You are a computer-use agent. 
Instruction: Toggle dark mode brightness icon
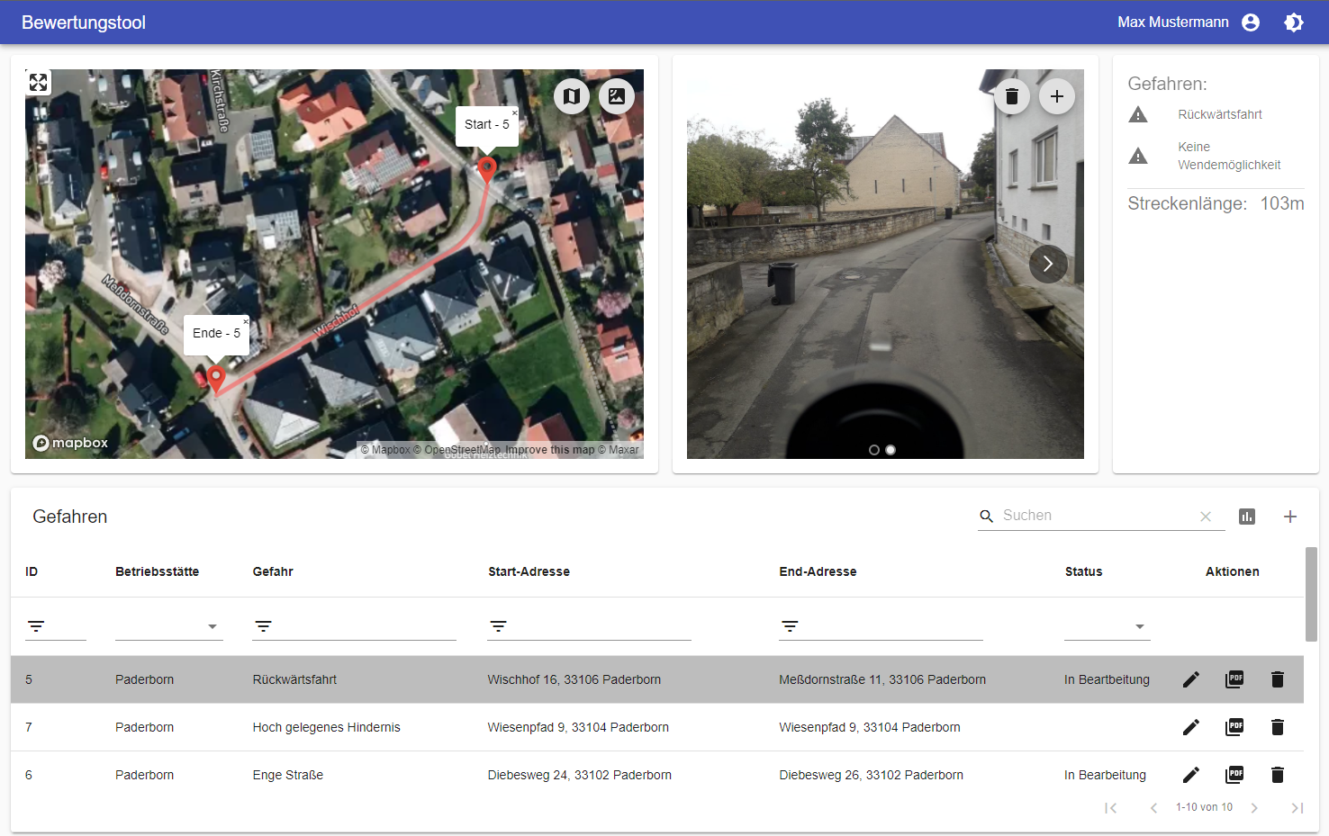(x=1294, y=22)
